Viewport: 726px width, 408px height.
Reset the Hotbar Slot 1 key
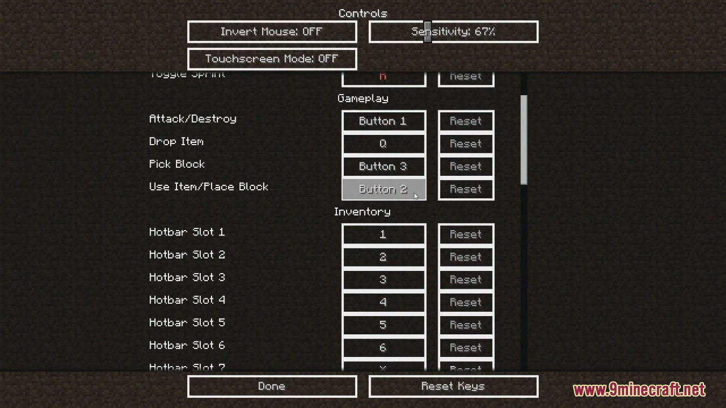(x=466, y=235)
